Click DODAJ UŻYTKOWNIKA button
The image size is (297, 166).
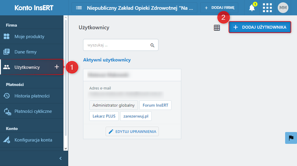[x=260, y=27]
